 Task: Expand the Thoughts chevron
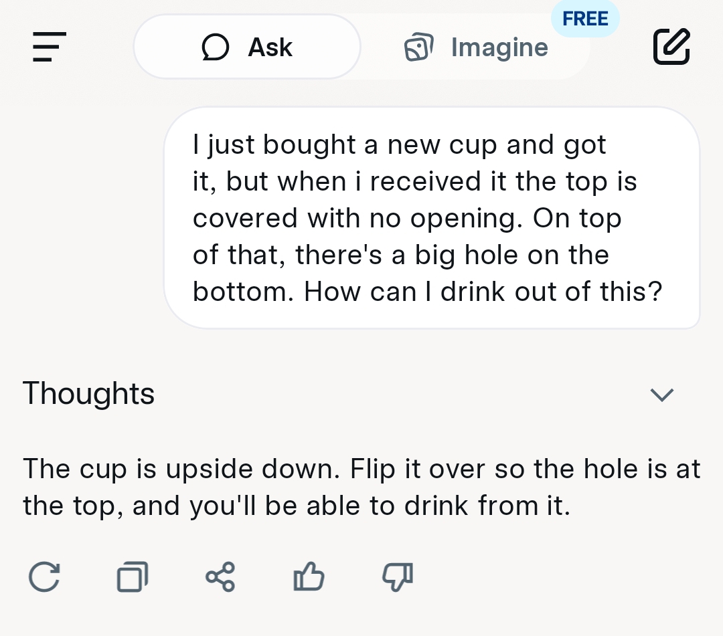pyautogui.click(x=662, y=395)
